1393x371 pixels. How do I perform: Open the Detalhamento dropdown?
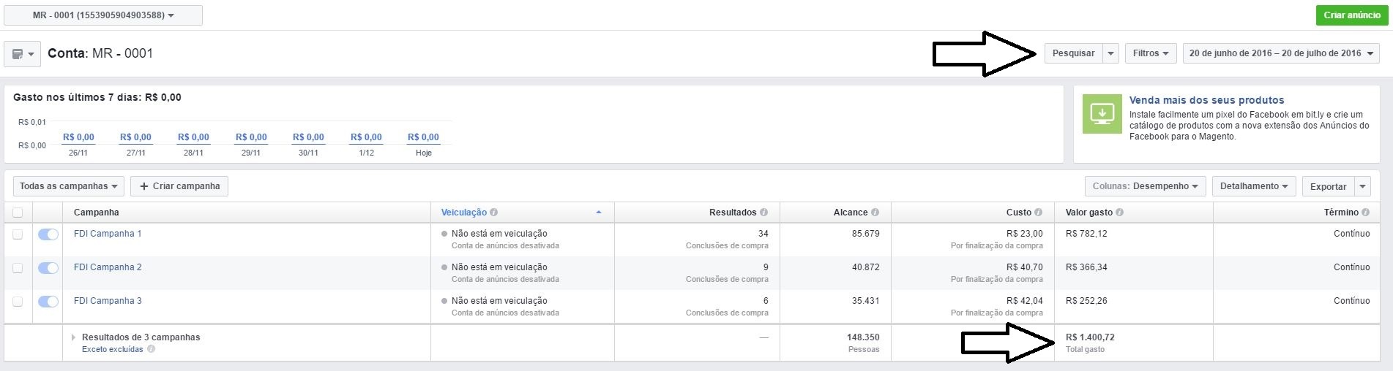coord(1254,186)
